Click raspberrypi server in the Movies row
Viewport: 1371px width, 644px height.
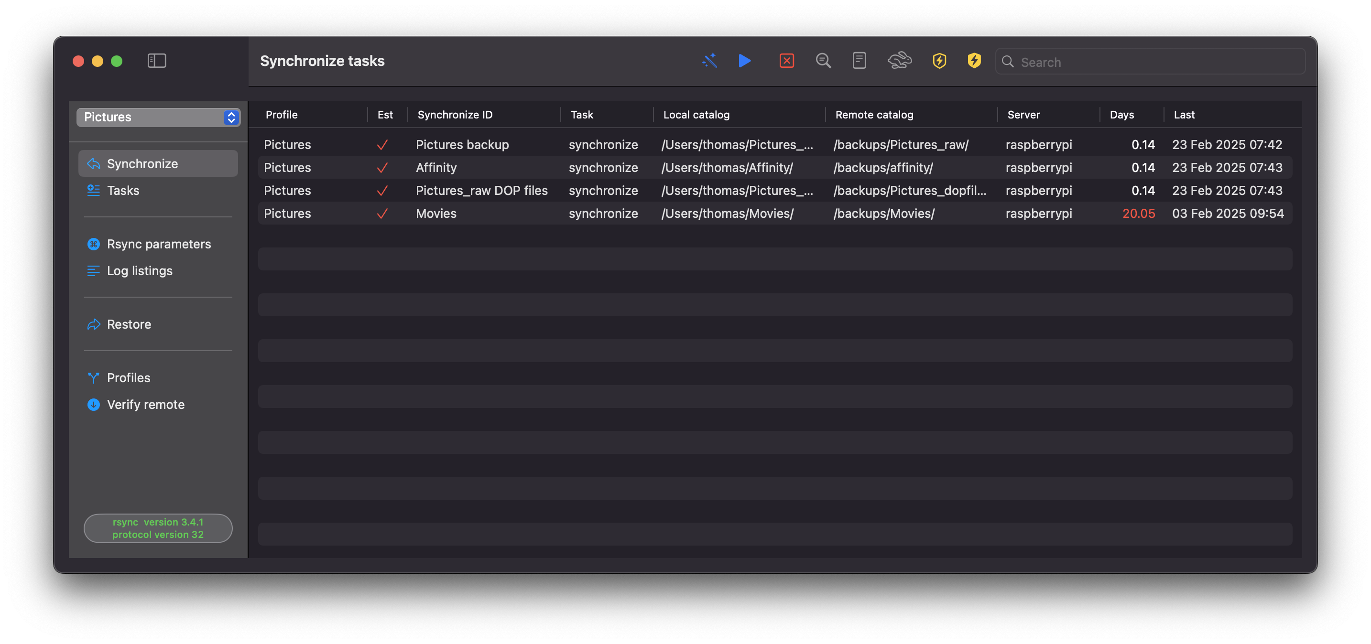pyautogui.click(x=1038, y=213)
